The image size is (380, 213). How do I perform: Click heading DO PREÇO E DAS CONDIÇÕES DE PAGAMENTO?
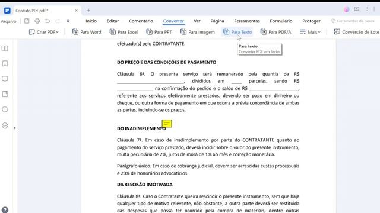pyautogui.click(x=166, y=62)
